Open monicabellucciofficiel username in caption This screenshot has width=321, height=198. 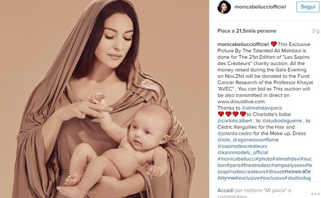[243, 44]
